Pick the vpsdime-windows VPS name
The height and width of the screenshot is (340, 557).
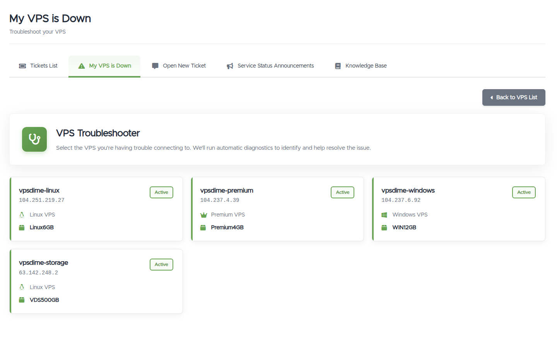(x=408, y=190)
